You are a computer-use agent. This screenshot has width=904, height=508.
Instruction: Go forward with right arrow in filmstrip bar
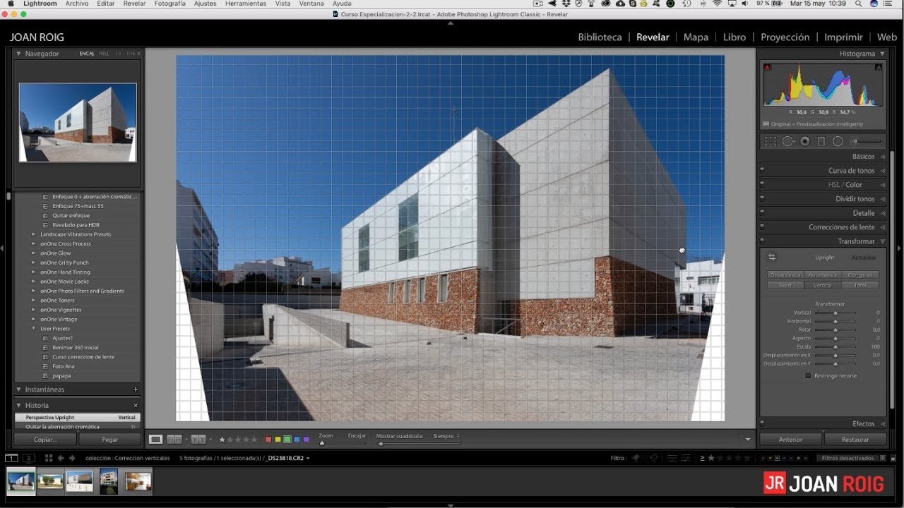point(72,458)
